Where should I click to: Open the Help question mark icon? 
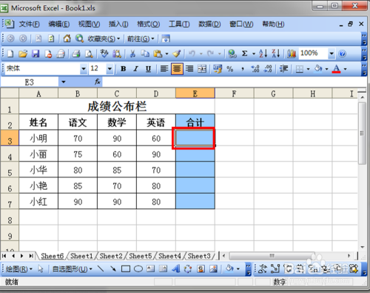pos(342,53)
